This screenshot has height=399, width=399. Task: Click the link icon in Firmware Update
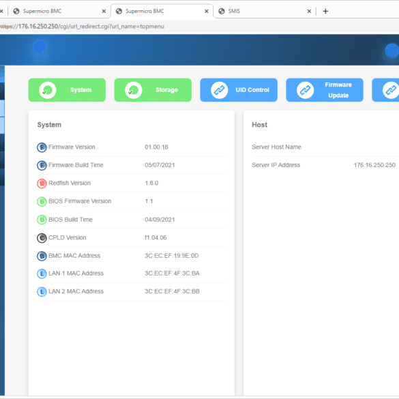click(x=305, y=90)
